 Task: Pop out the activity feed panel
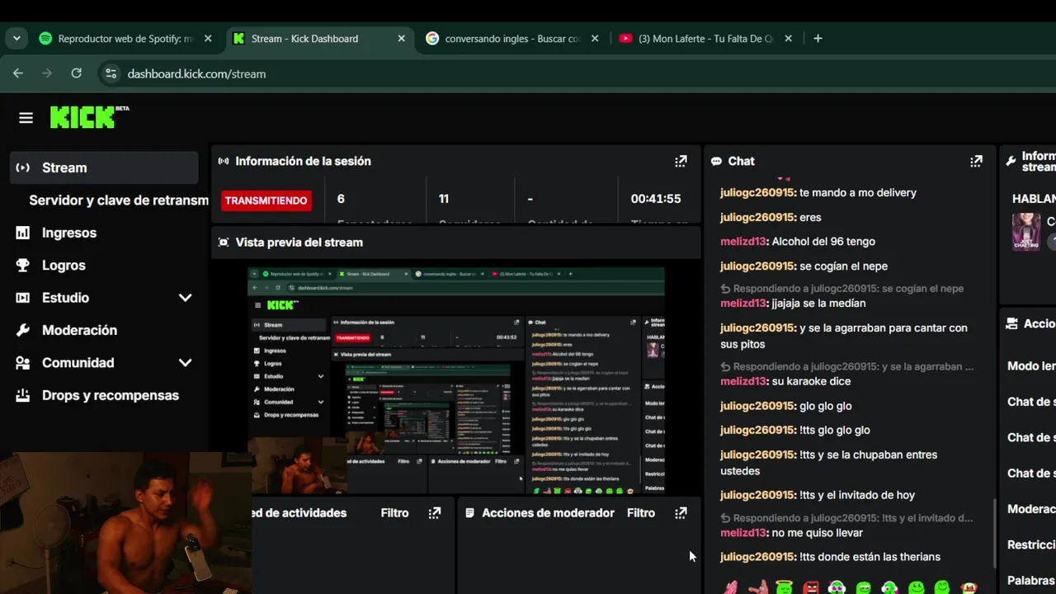[x=435, y=513]
